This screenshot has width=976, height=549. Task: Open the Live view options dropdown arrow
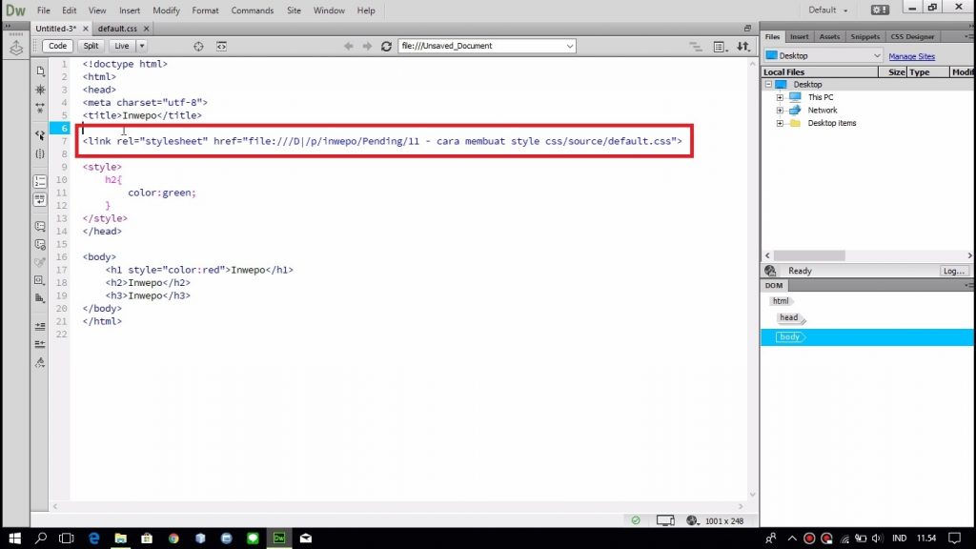pyautogui.click(x=142, y=46)
